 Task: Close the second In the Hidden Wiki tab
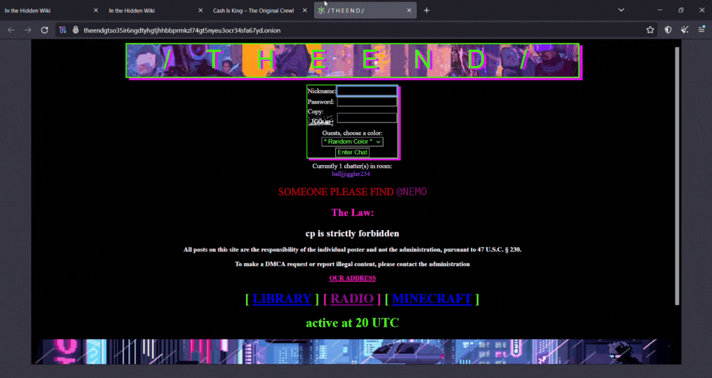(x=200, y=10)
